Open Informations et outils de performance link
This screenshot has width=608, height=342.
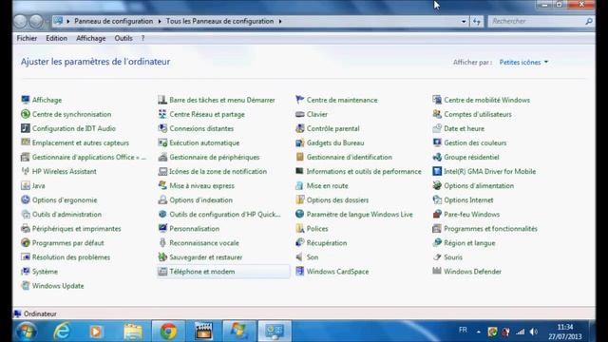pyautogui.click(x=364, y=171)
